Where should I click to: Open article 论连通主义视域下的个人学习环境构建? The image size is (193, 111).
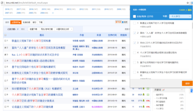[x=32, y=107]
